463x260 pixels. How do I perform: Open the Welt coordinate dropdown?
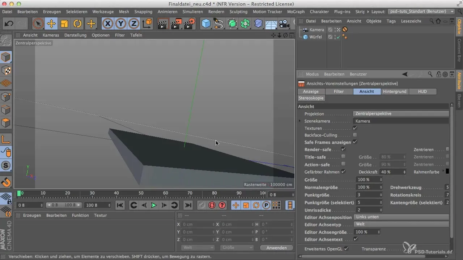point(197,248)
